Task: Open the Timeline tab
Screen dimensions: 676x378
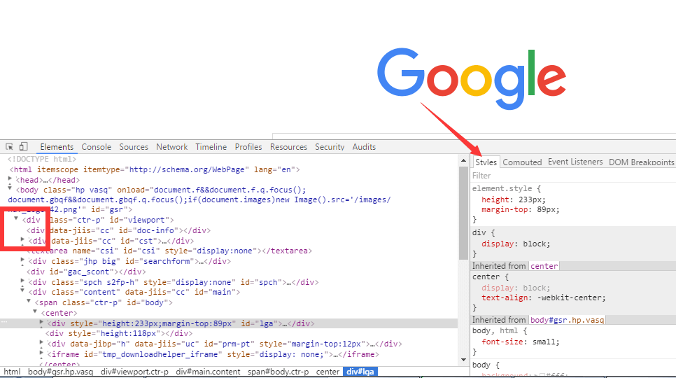Action: click(211, 147)
